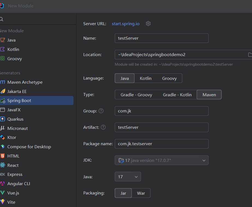Select the Vue.js generator
Viewport: 252px width, 207px height.
click(37, 193)
